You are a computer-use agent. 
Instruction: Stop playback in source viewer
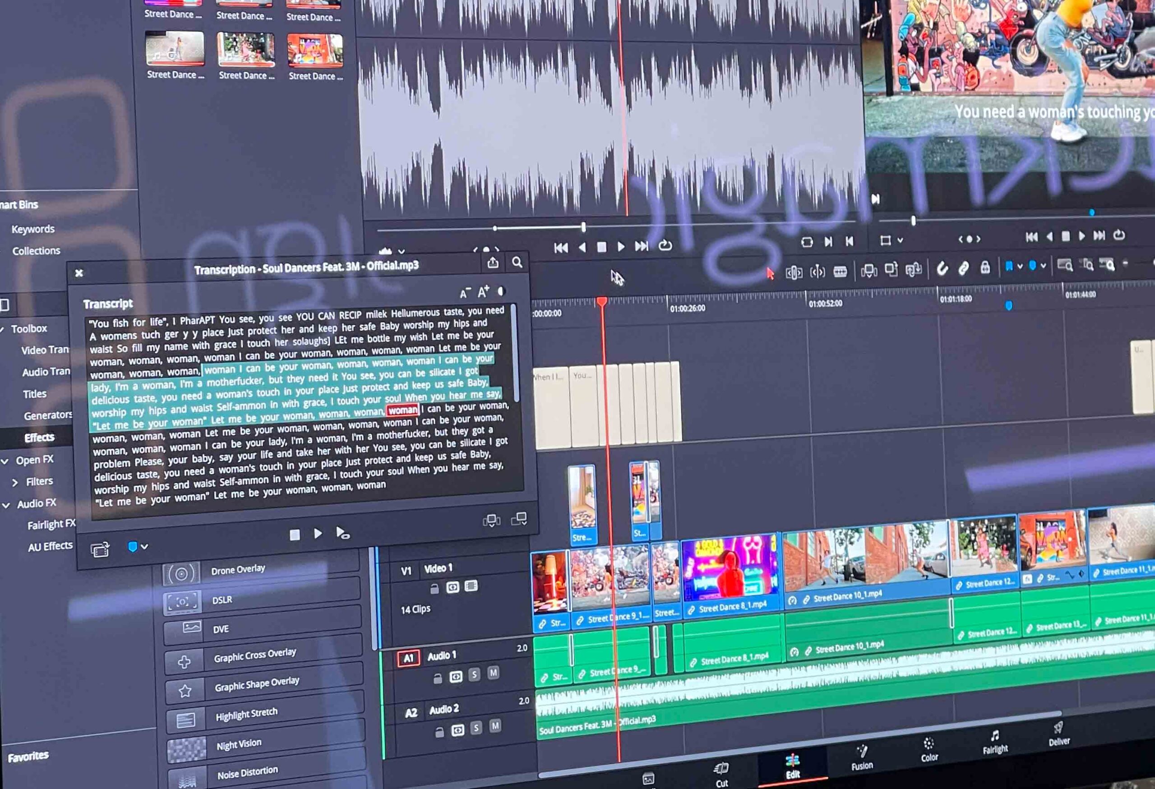pyautogui.click(x=601, y=247)
